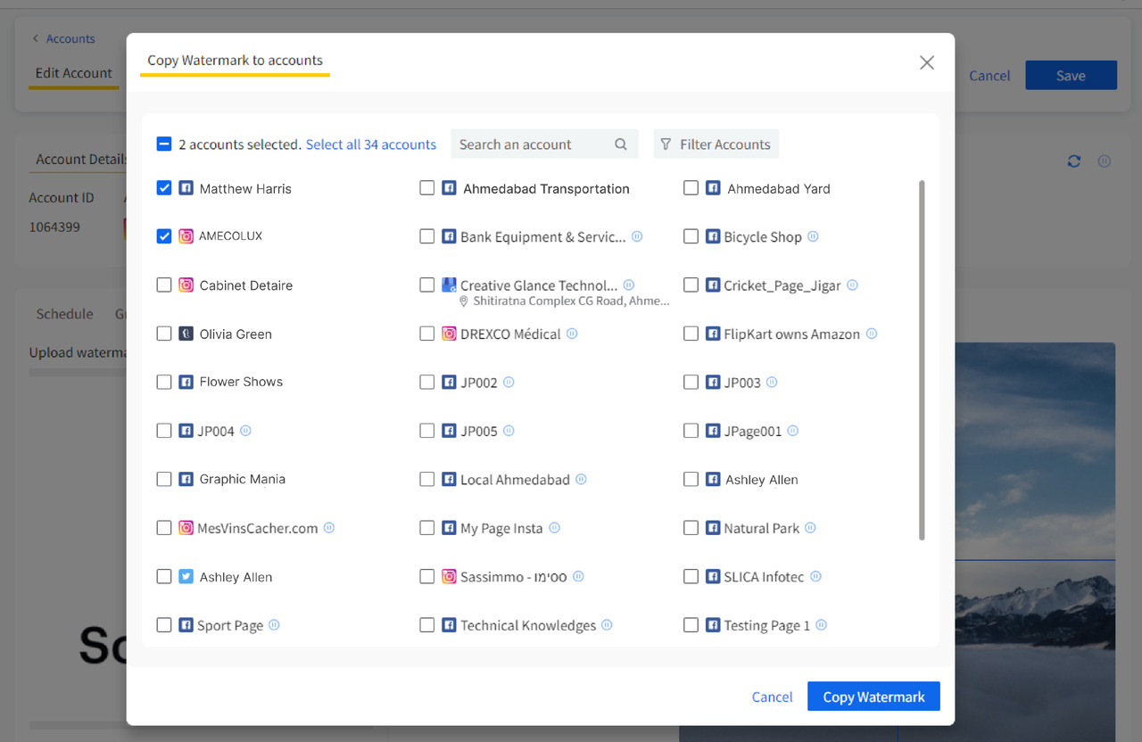The height and width of the screenshot is (742, 1142).
Task: Click the Instagram icon next to AMECOLUX
Action: click(x=186, y=236)
